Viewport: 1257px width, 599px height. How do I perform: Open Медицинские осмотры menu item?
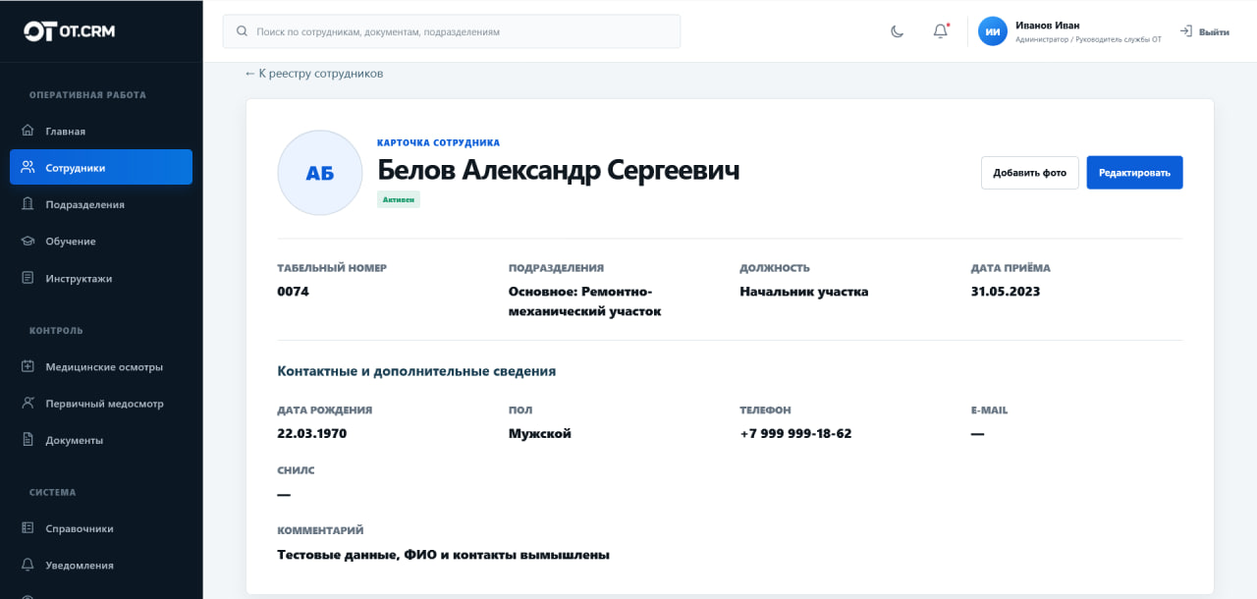[x=101, y=366]
